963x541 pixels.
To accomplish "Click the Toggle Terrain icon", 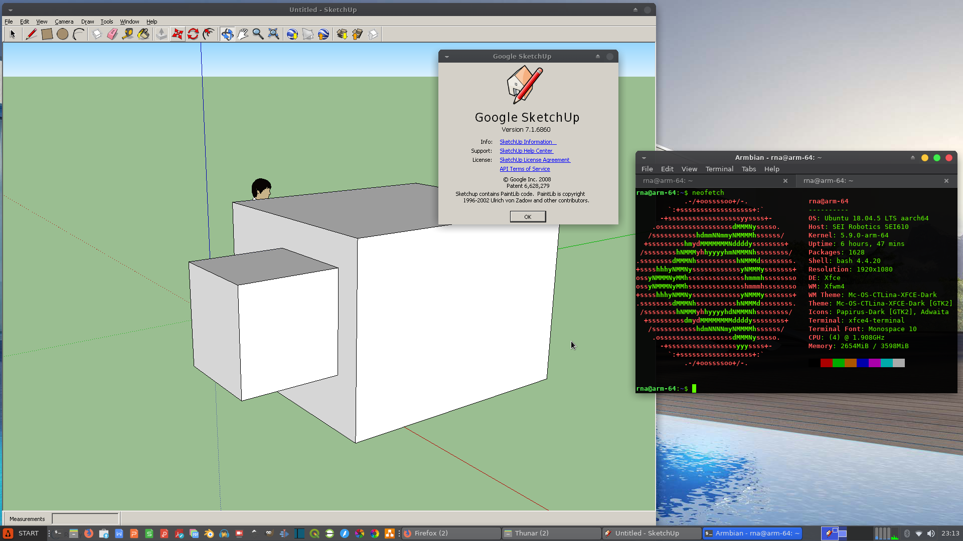I will click(308, 34).
